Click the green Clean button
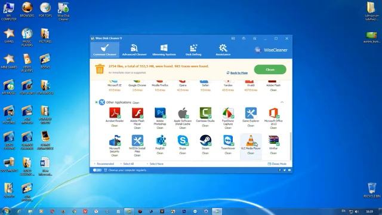Viewport: 382px width, 215px height. click(x=270, y=69)
